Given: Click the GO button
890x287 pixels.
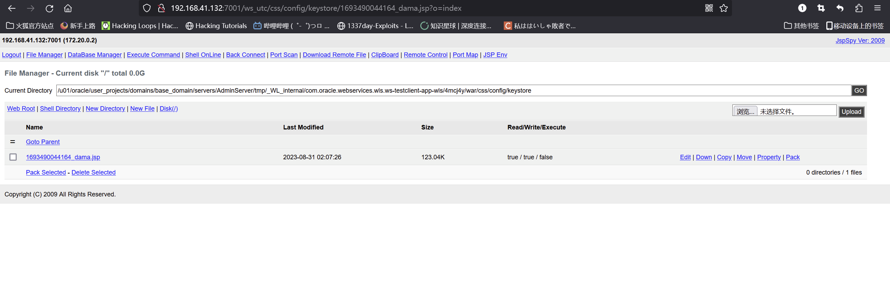Looking at the screenshot, I should click(859, 91).
